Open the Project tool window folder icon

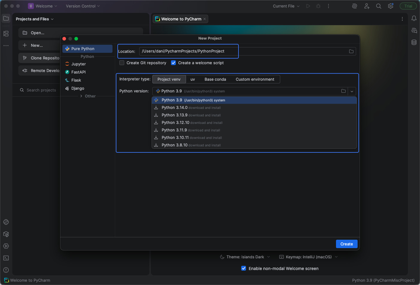click(x=6, y=19)
